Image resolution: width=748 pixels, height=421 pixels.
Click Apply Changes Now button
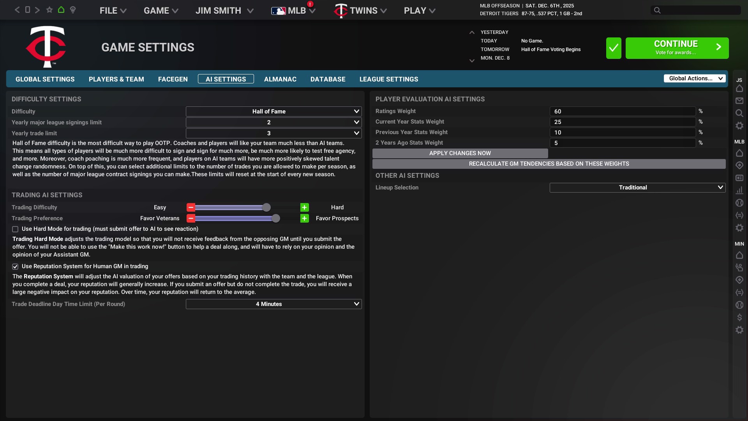click(460, 153)
